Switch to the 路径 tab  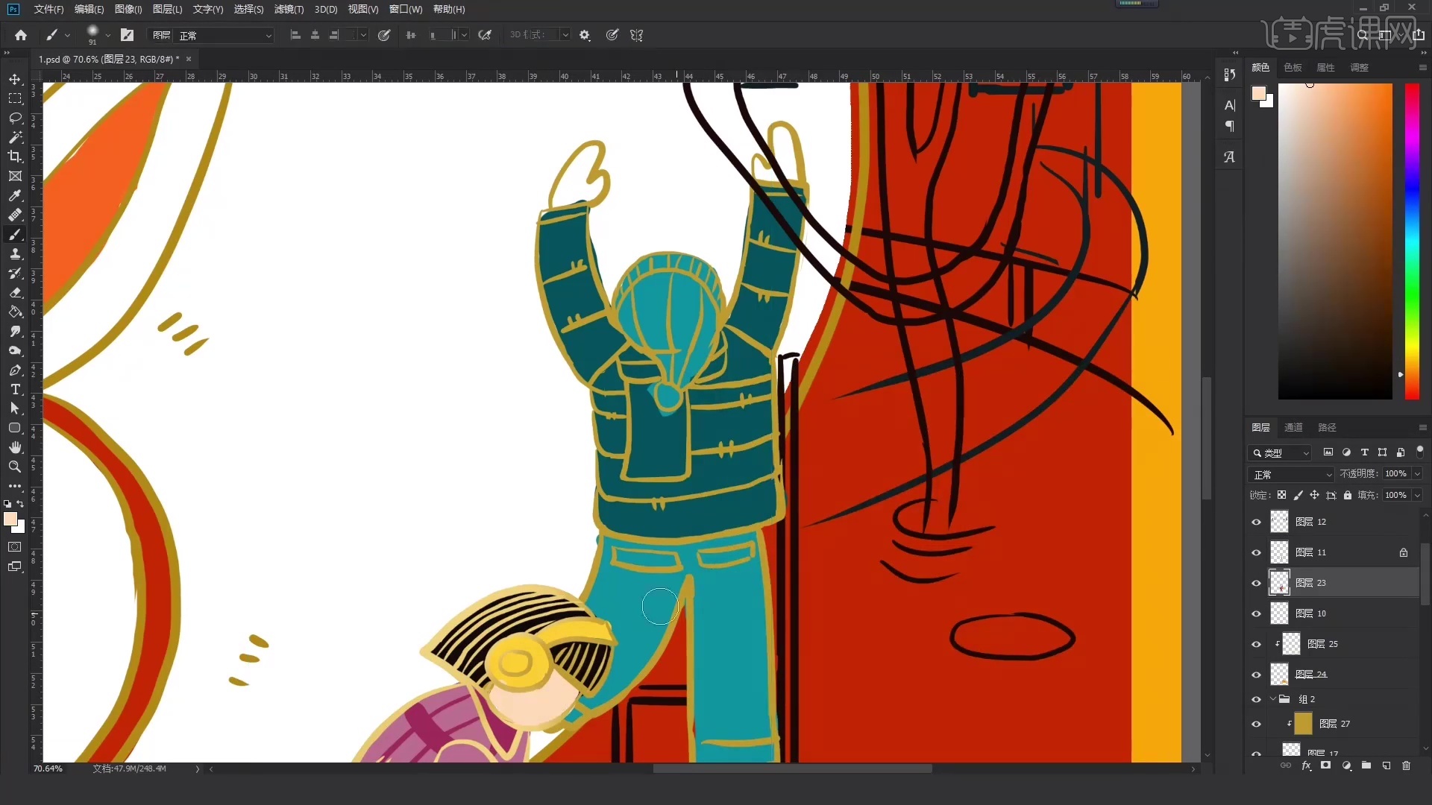click(1327, 427)
